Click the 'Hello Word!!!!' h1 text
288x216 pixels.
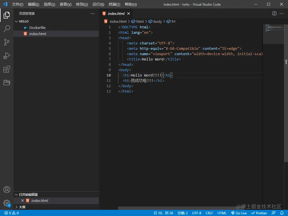[146, 75]
